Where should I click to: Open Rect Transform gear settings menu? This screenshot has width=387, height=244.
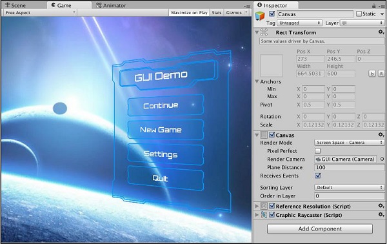381,32
